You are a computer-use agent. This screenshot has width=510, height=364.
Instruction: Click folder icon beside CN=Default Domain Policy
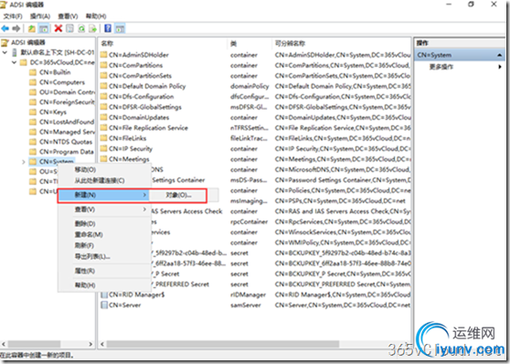[x=104, y=86]
